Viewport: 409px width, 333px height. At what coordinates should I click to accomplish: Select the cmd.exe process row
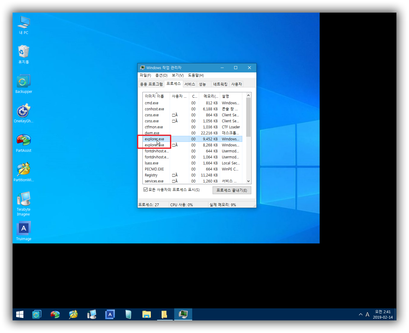click(193, 103)
